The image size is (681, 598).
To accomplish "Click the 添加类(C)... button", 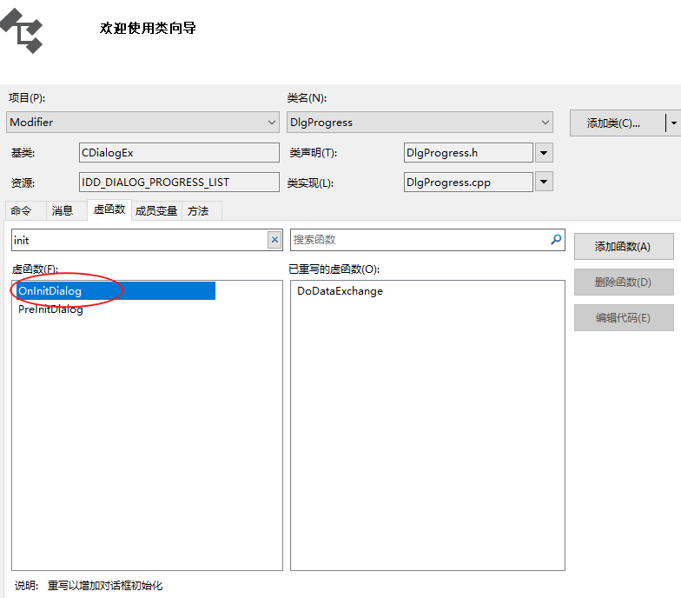I will [x=617, y=123].
